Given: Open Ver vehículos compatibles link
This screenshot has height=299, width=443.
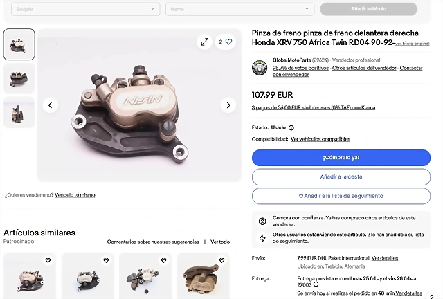Looking at the screenshot, I should click(x=320, y=139).
